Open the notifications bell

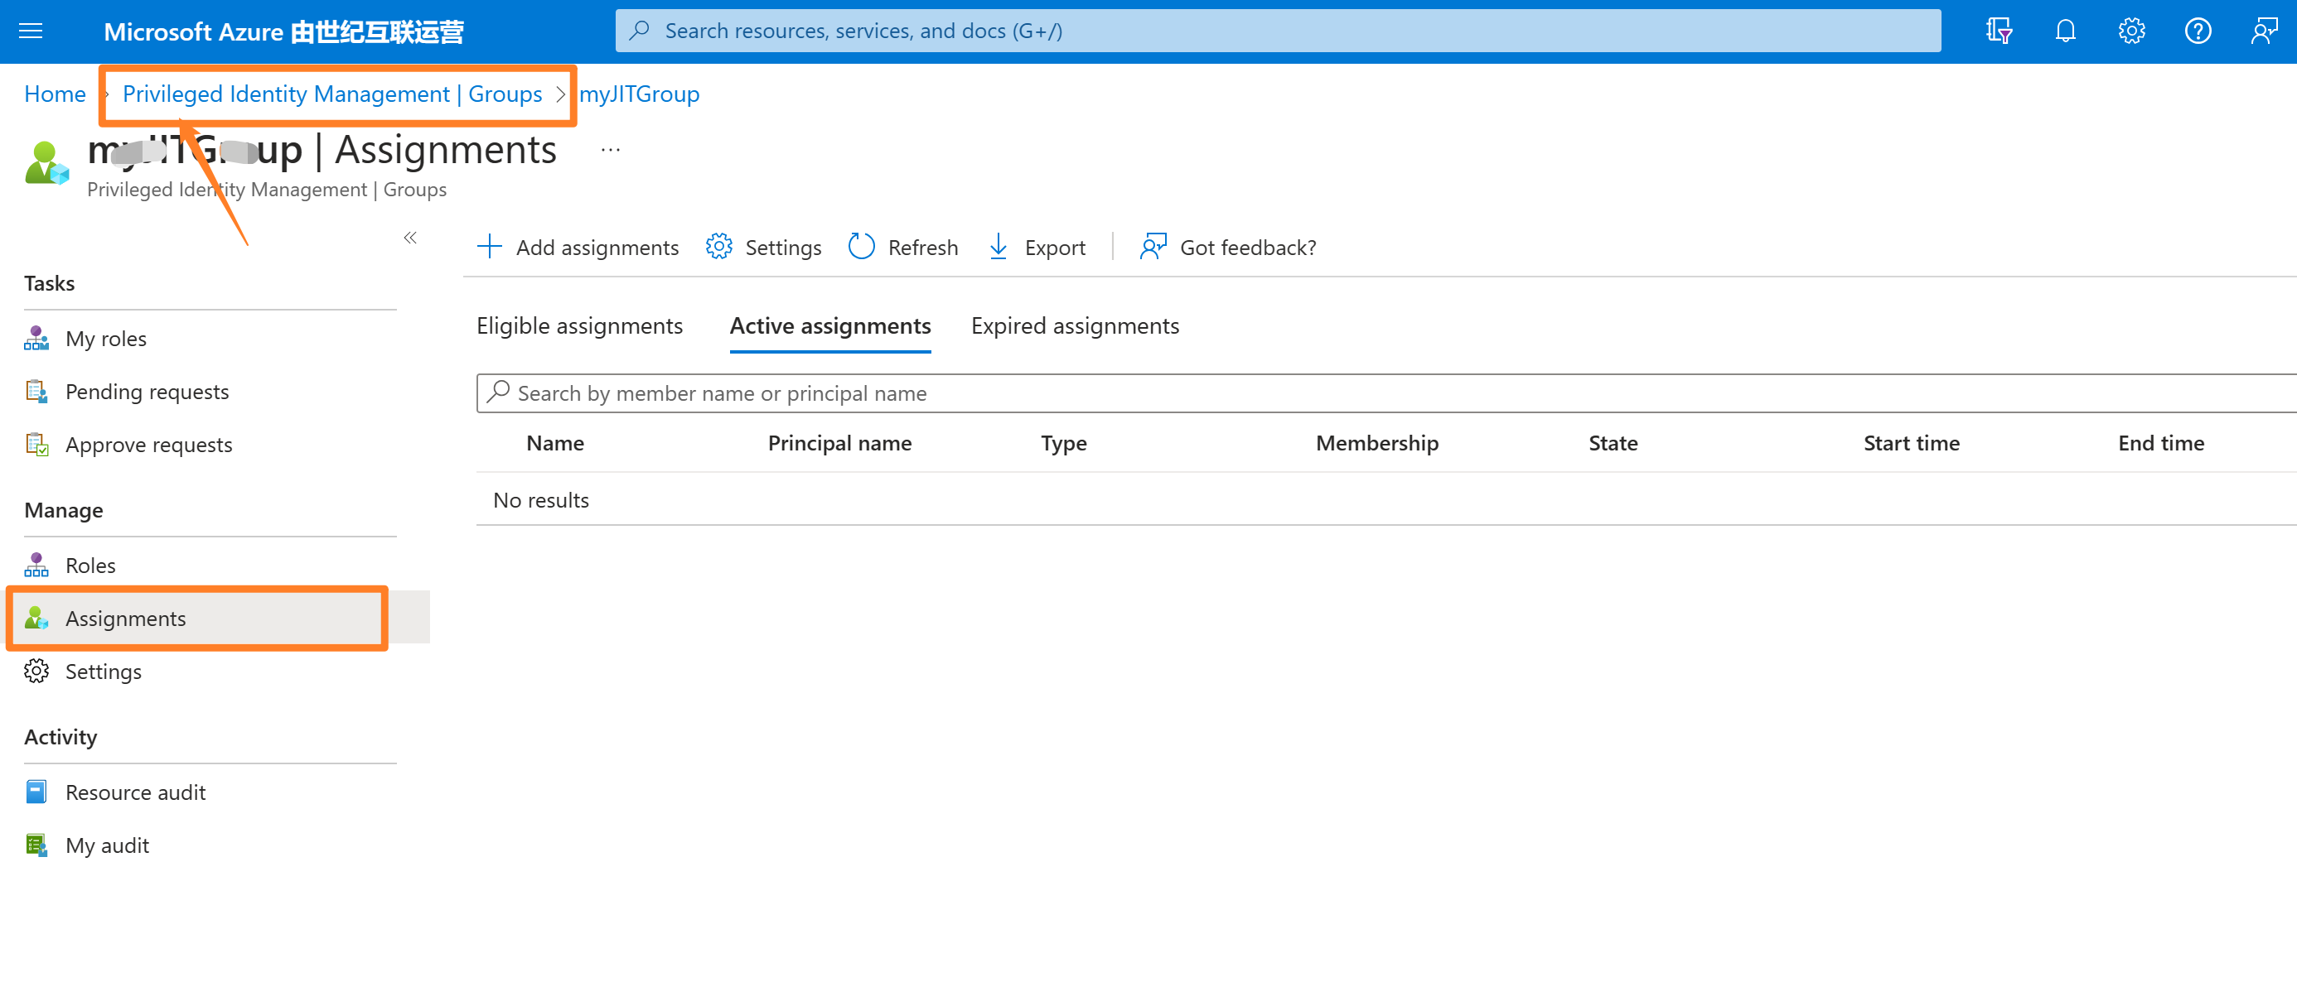2065,31
